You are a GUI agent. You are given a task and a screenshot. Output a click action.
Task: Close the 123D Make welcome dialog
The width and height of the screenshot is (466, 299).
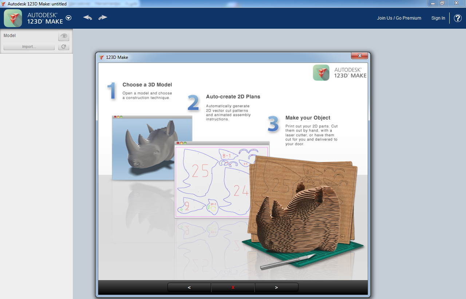[360, 56]
